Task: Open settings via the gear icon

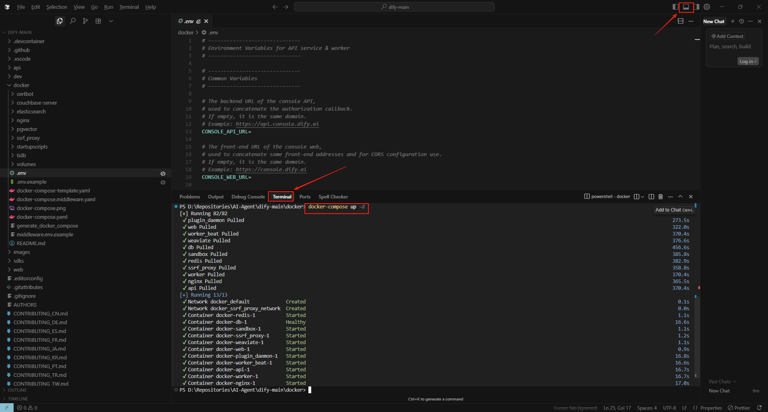Action: click(x=707, y=7)
